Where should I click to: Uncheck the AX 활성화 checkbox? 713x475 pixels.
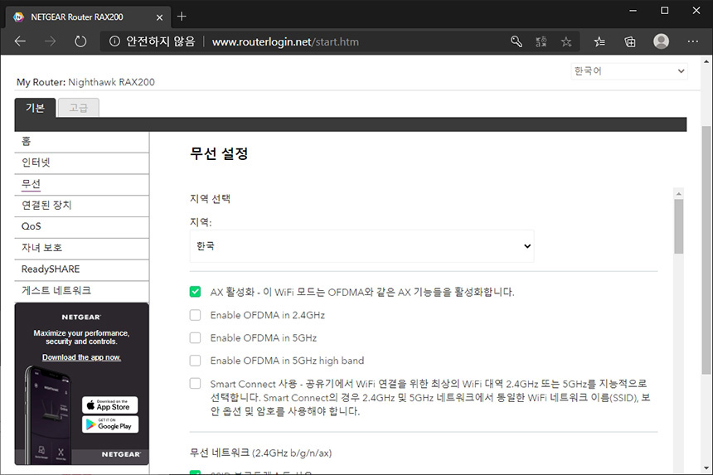(195, 291)
